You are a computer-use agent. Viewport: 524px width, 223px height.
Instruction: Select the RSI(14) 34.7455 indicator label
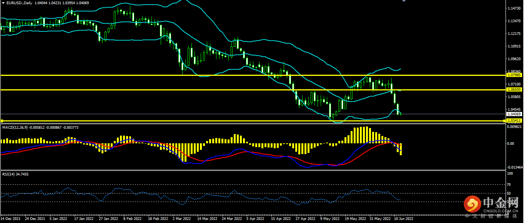pos(15,174)
